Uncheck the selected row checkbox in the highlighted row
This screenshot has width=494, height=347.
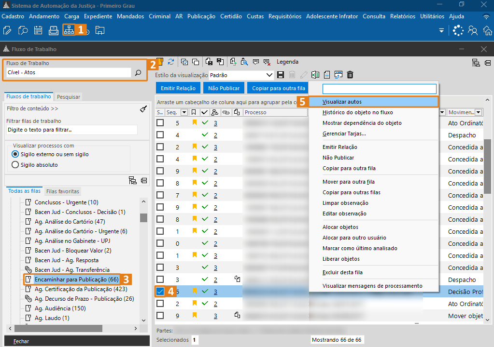(160, 291)
